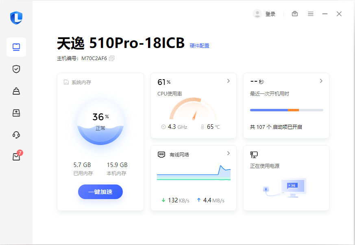Copy the host number M70C2AF6
The width and height of the screenshot is (355, 245).
111,58
